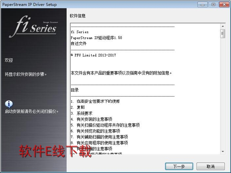Close the setup window with the red X
Viewport: 231px width, 173px height.
click(x=224, y=5)
